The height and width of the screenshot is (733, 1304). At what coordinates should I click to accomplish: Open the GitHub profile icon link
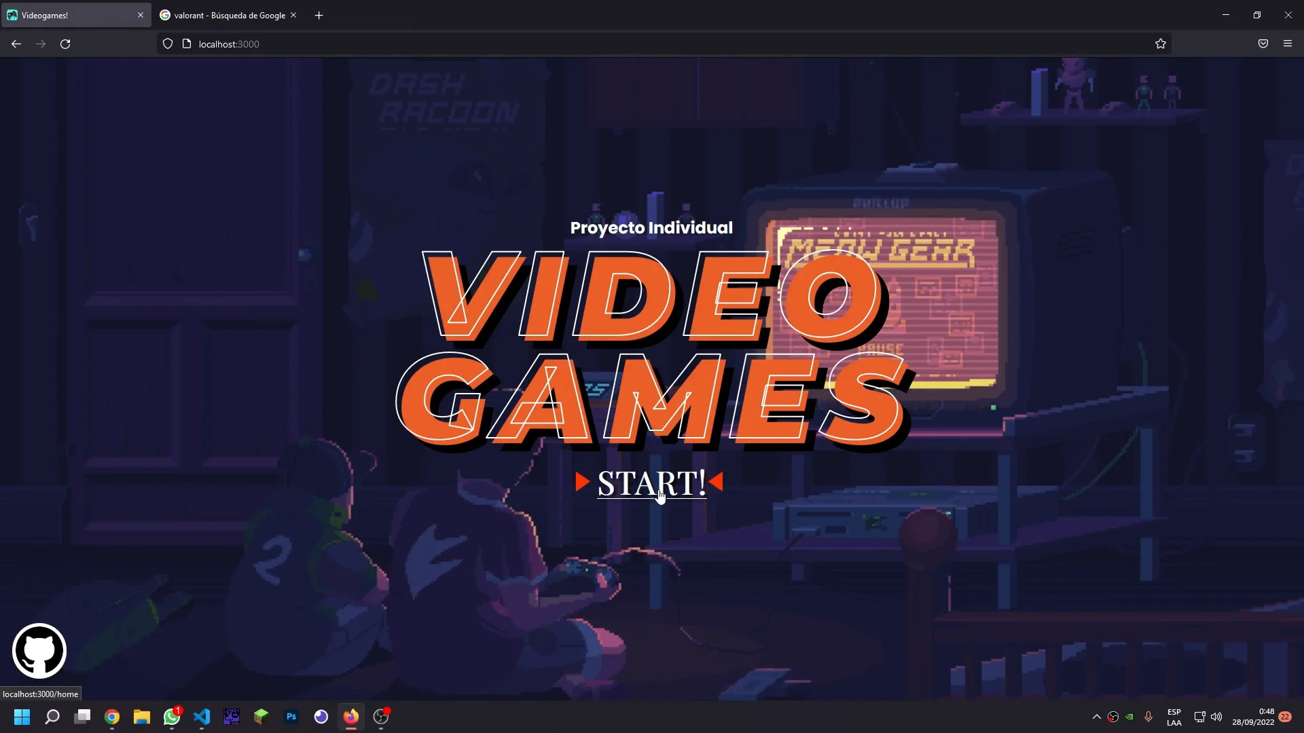[39, 650]
